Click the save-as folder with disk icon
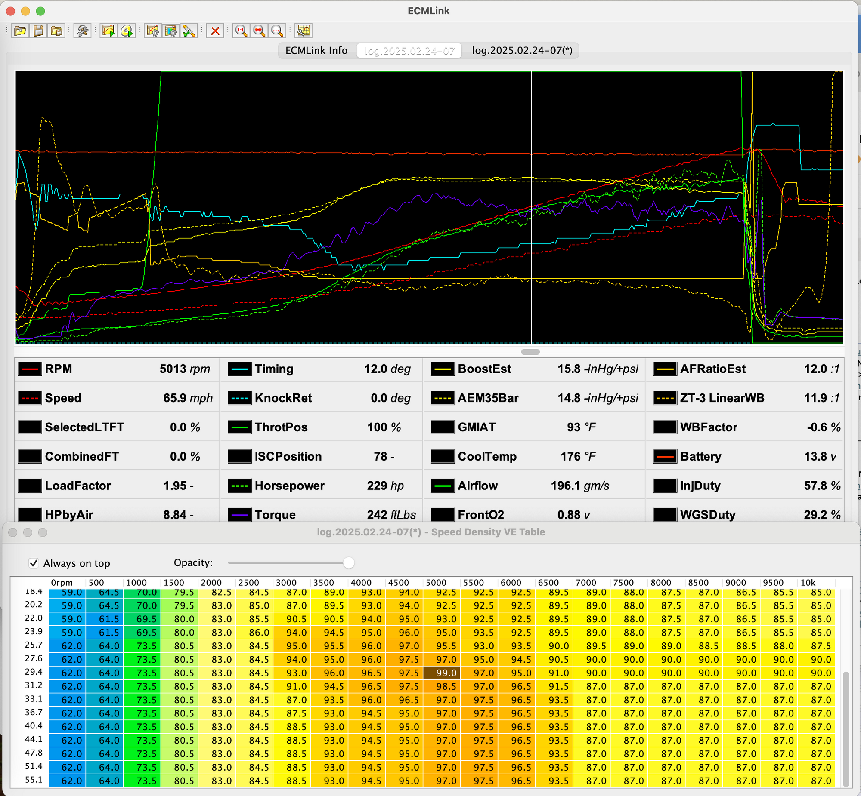This screenshot has width=861, height=796. (x=56, y=31)
